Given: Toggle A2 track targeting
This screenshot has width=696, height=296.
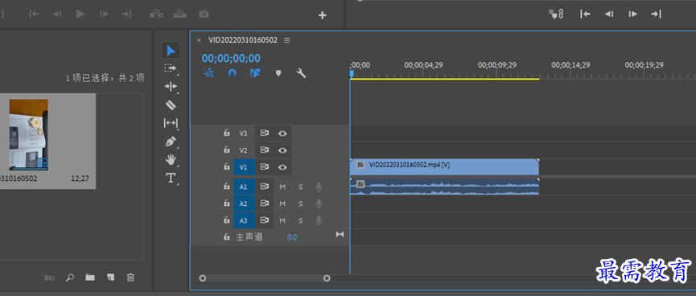Looking at the screenshot, I should [244, 203].
